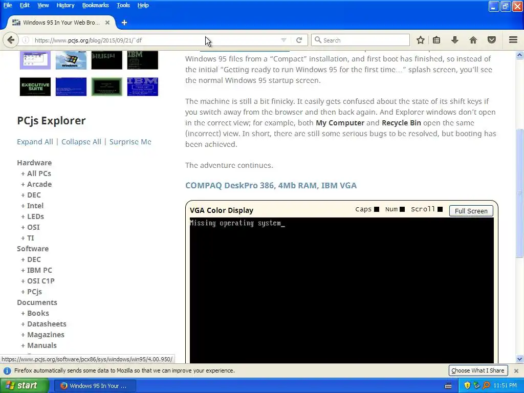Open the Windows Start menu
This screenshot has height=393, width=524.
(25, 386)
